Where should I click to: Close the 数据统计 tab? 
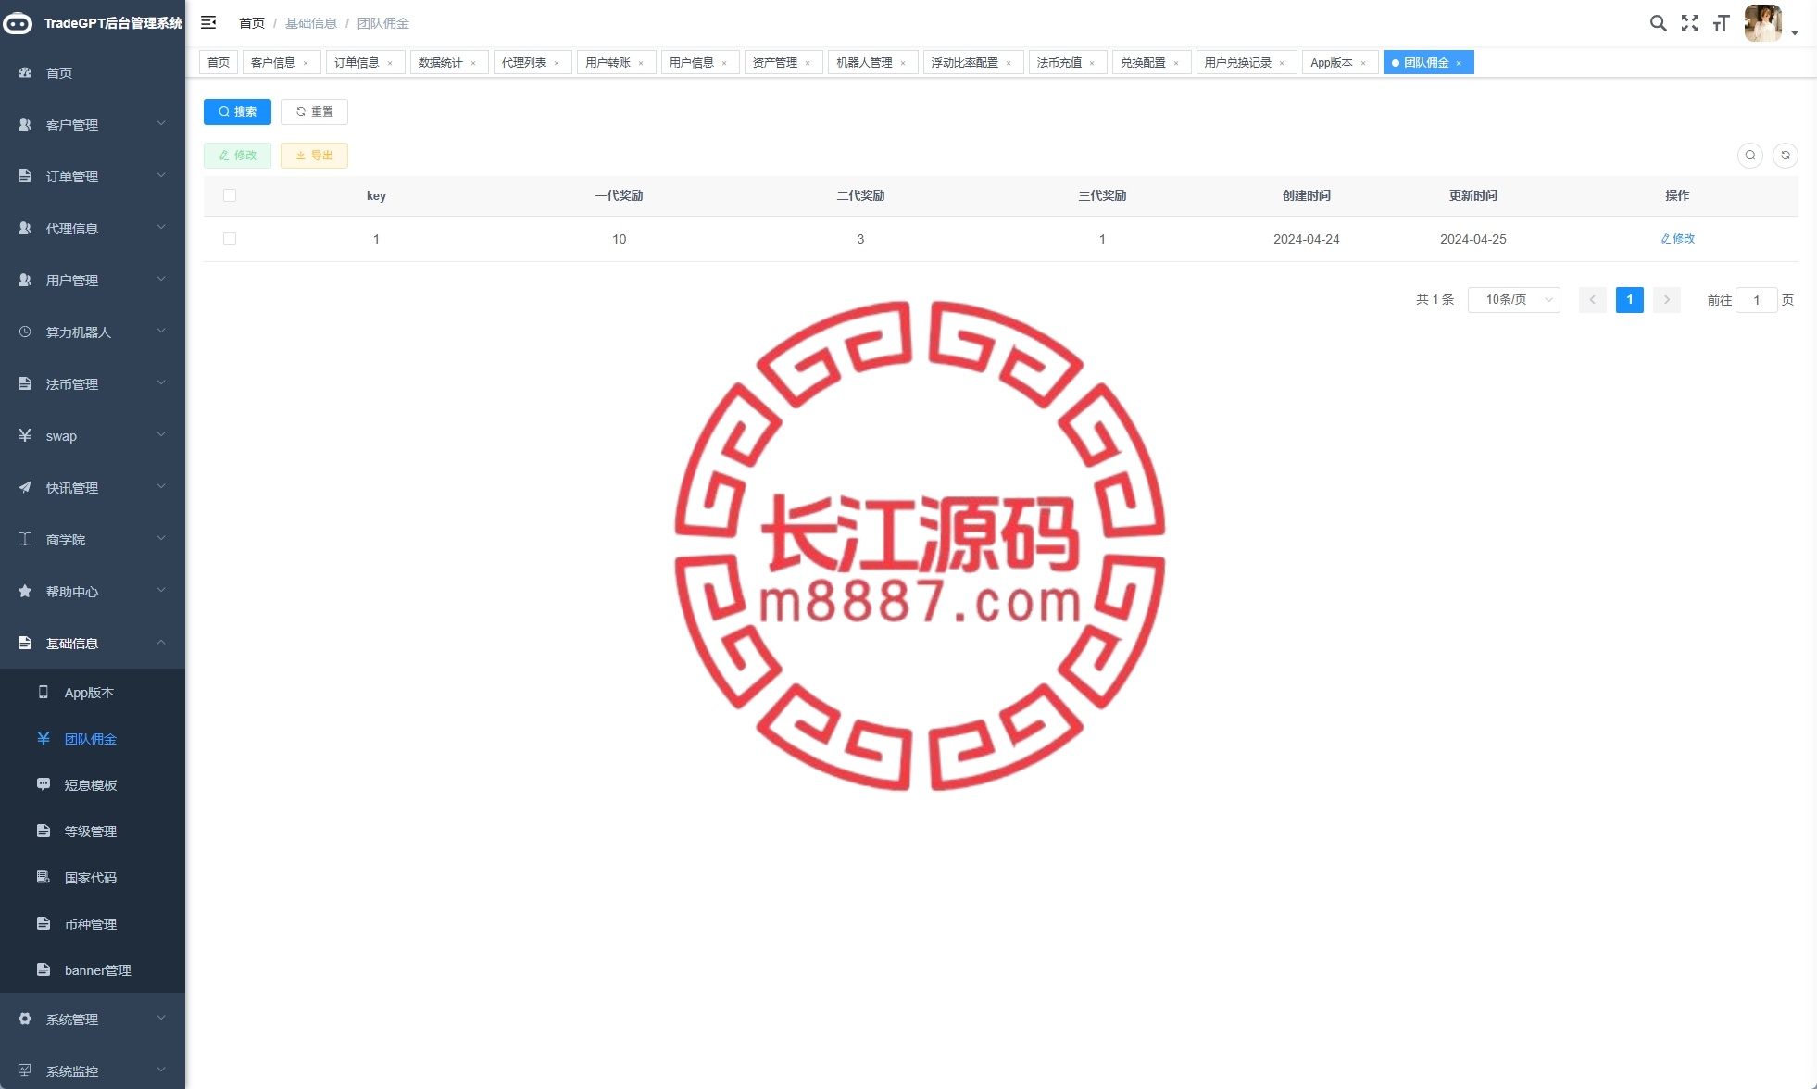pos(473,63)
